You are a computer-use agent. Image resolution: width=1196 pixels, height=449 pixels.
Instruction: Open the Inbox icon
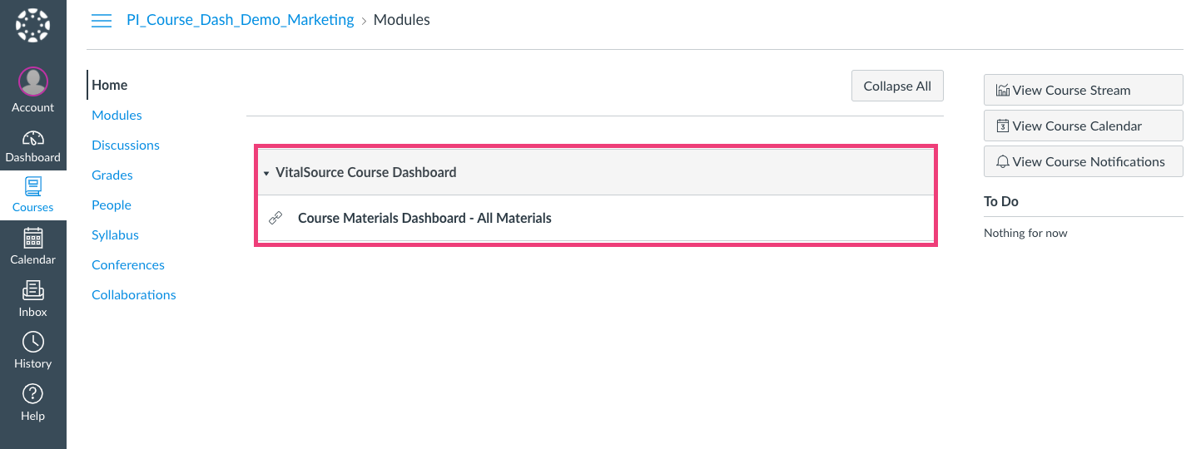tap(33, 290)
